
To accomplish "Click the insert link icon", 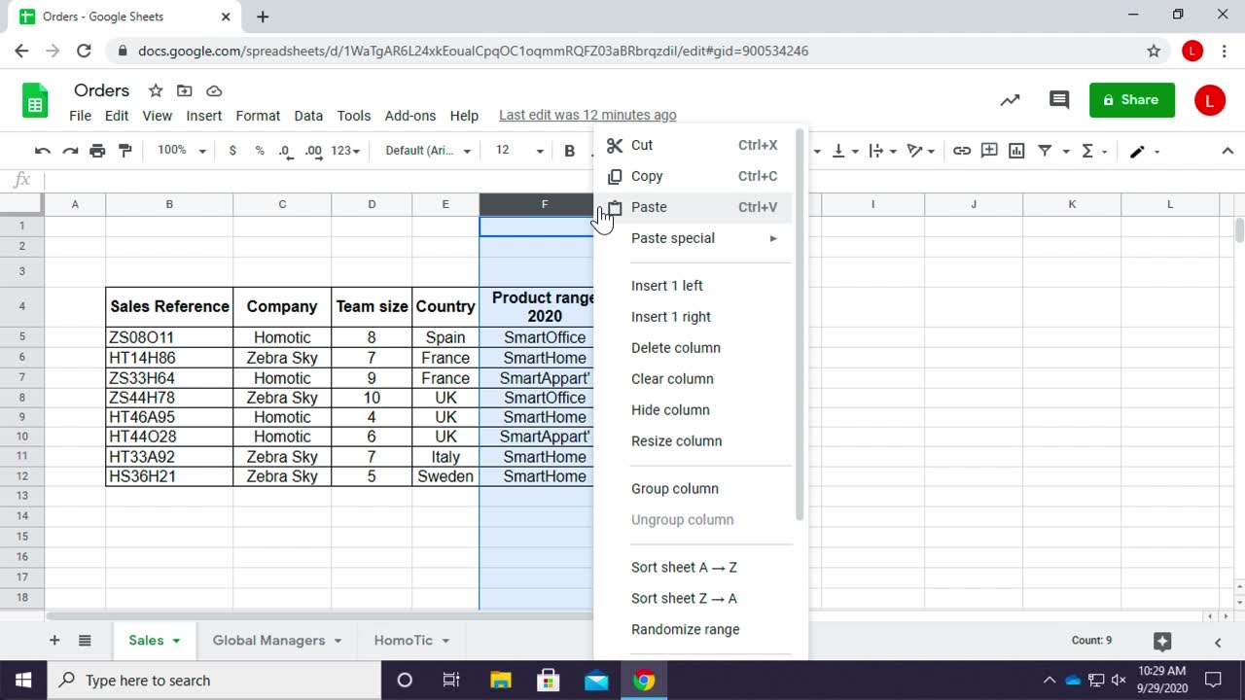I will pyautogui.click(x=961, y=151).
